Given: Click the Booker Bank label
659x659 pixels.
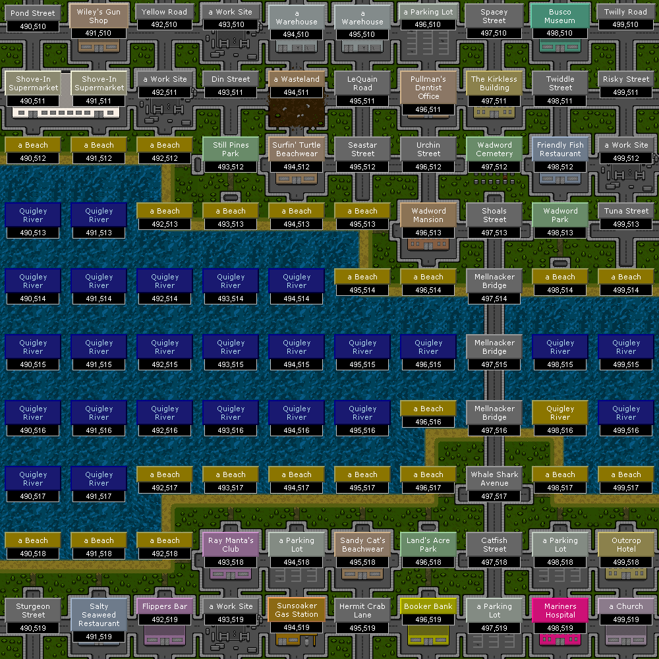Looking at the screenshot, I should [x=428, y=606].
